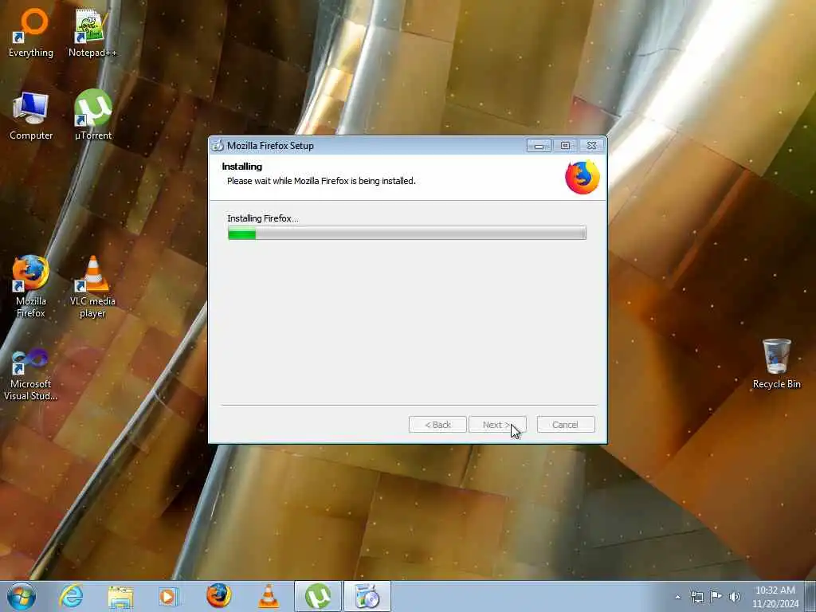Click the Firefox logo in Setup header
This screenshot has width=816, height=612.
pyautogui.click(x=583, y=178)
